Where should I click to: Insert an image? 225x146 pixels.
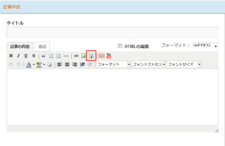pos(83,56)
